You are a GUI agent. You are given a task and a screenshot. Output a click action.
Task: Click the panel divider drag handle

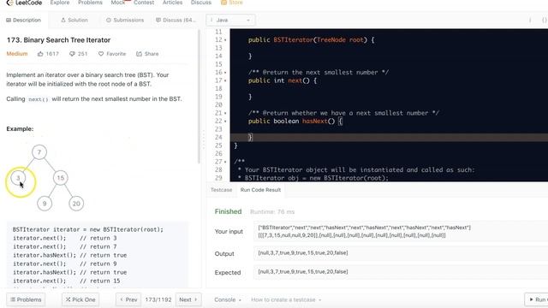click(204, 139)
